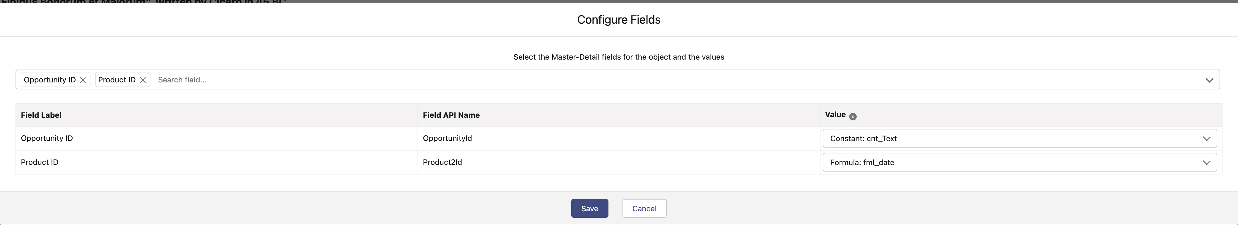The width and height of the screenshot is (1238, 225).
Task: Click the info icon beside Value
Action: [x=853, y=117]
